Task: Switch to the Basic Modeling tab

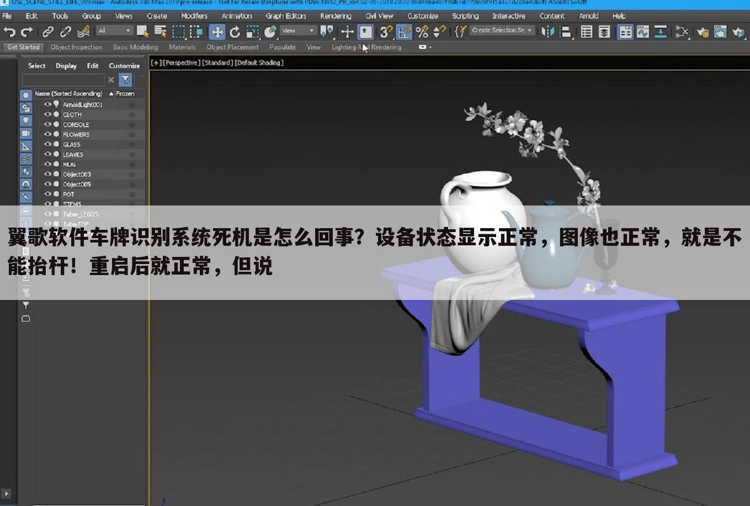Action: point(135,47)
